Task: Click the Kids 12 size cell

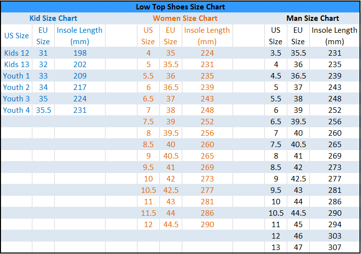Action: 16,53
